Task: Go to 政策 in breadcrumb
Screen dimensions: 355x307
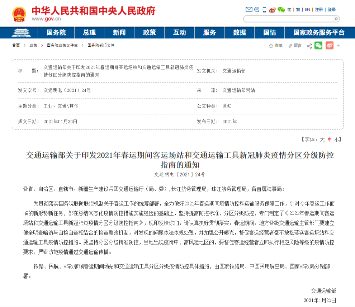Action: pyautogui.click(x=33, y=46)
